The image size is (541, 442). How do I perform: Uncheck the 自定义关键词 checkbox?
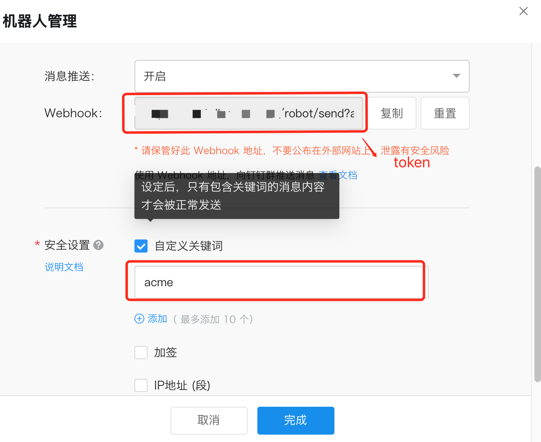[141, 246]
